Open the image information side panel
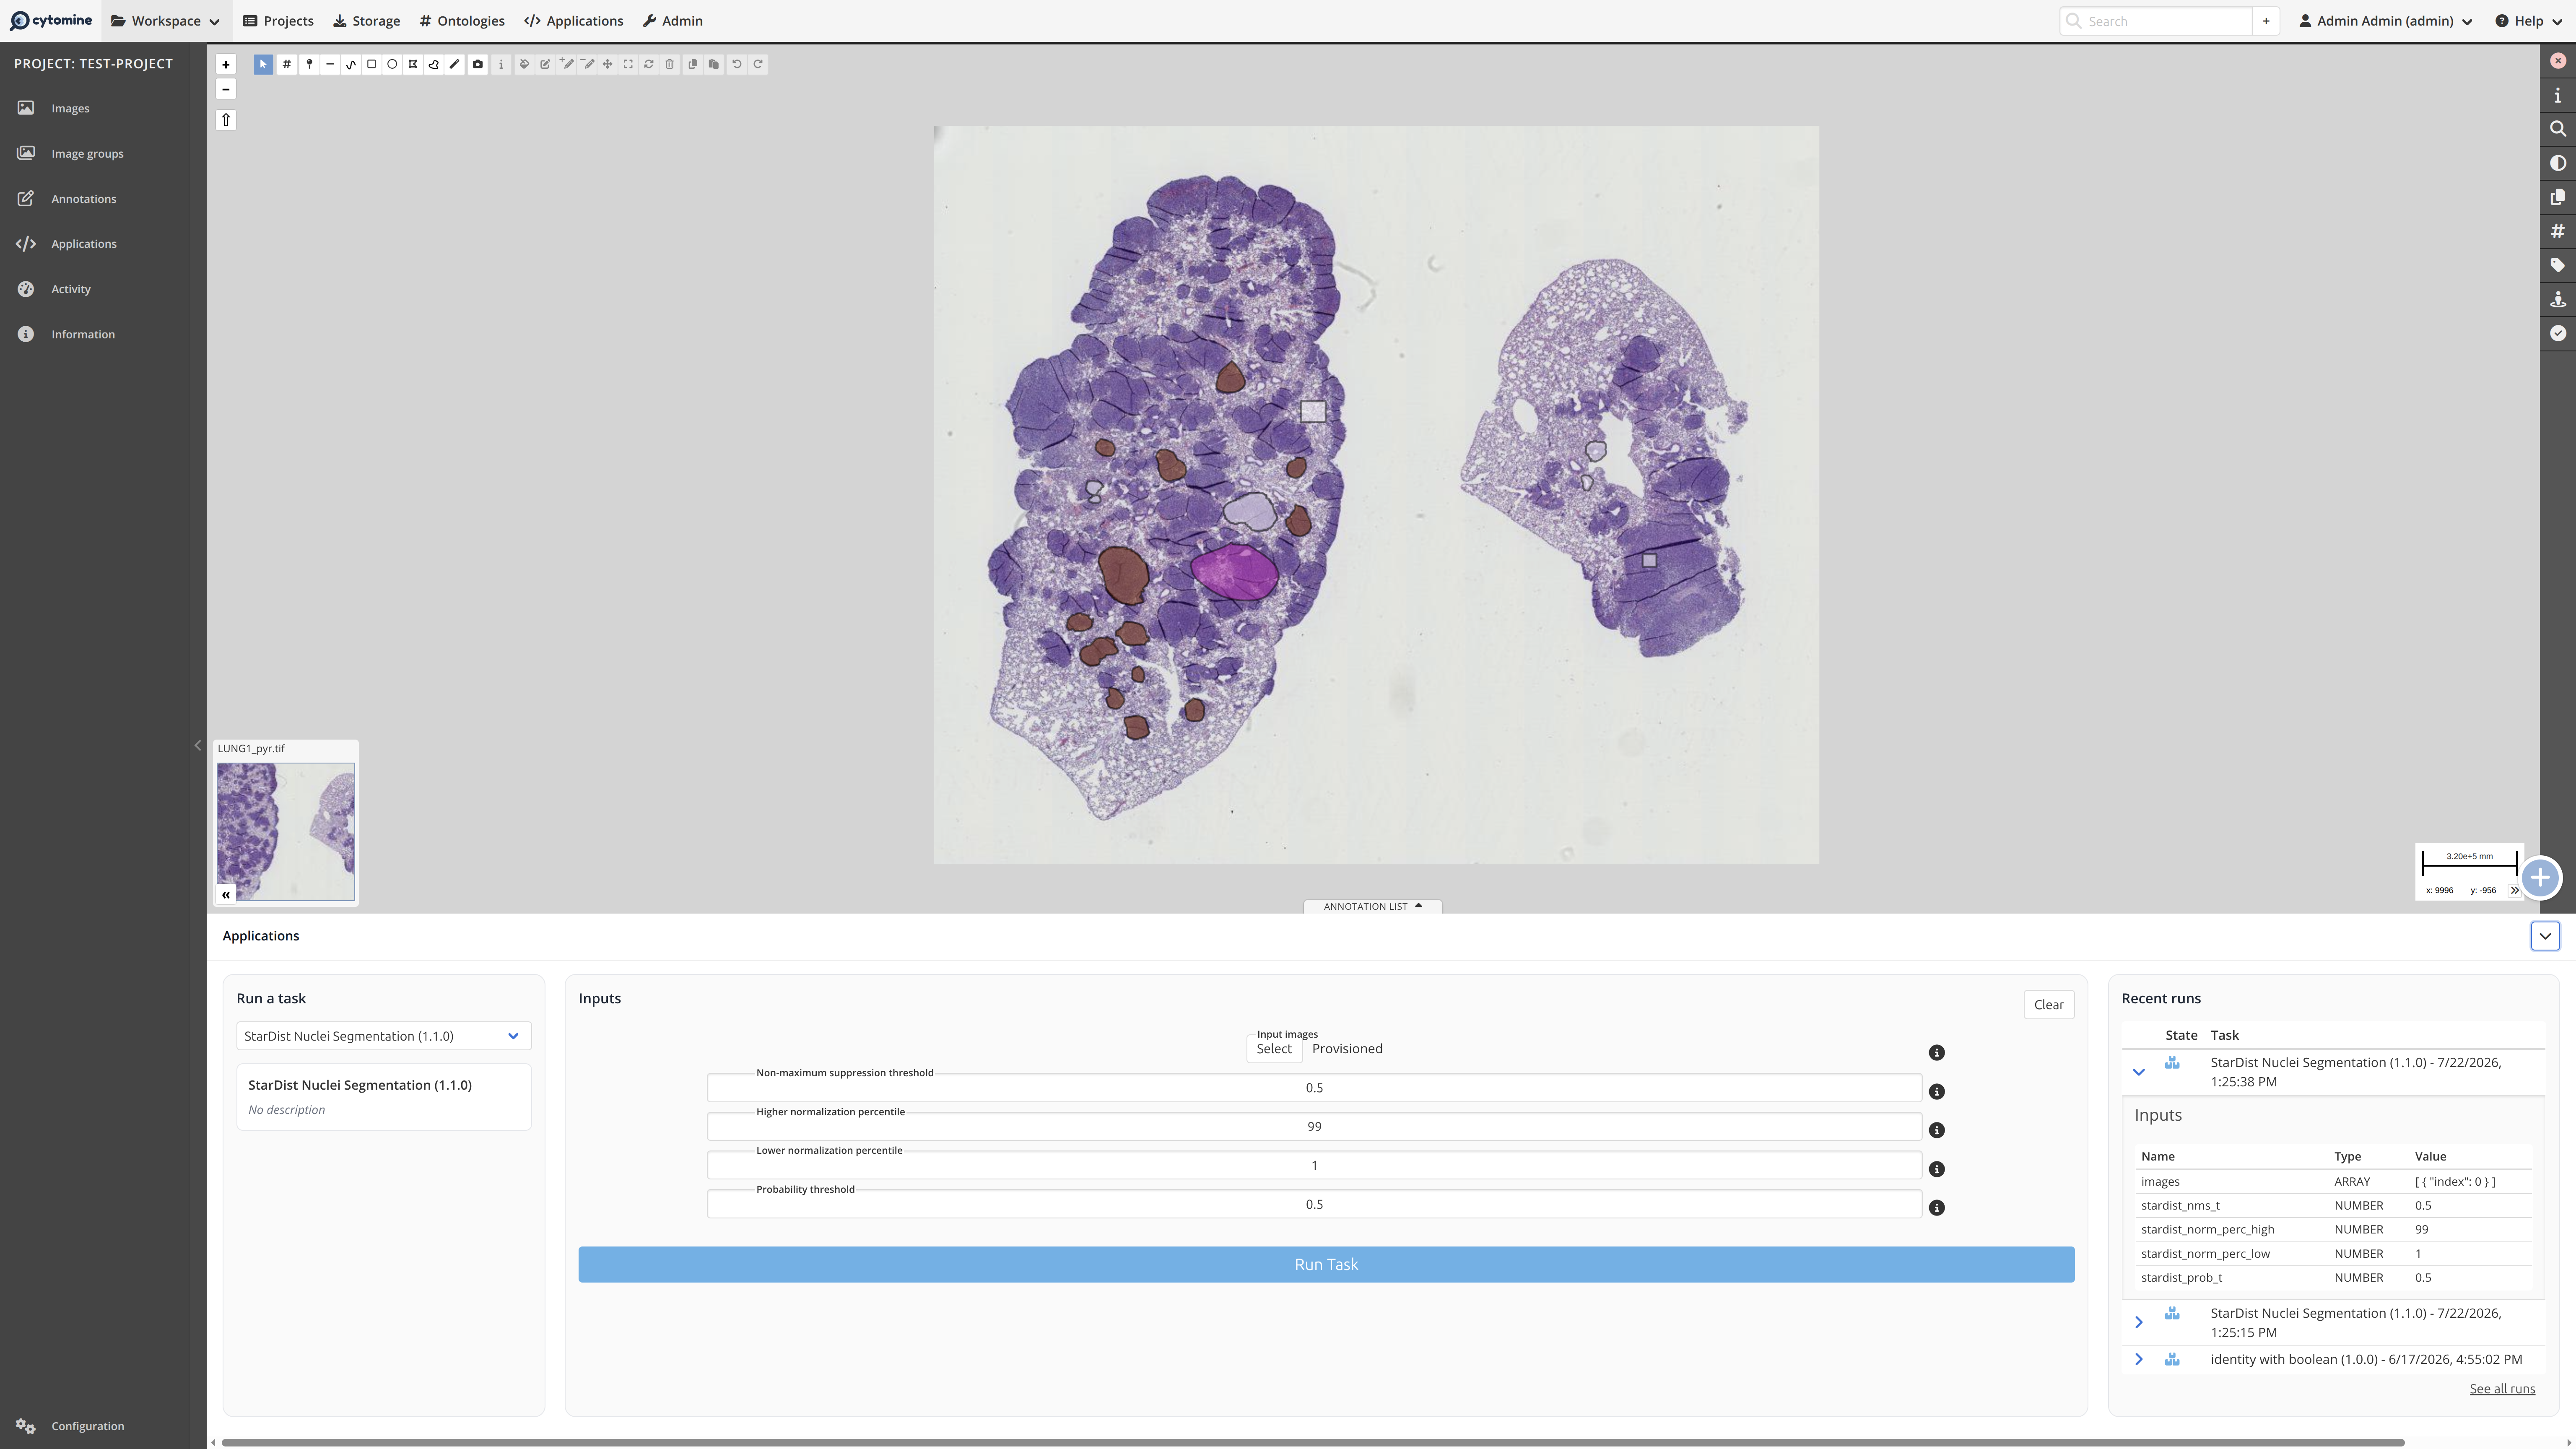 point(2558,95)
